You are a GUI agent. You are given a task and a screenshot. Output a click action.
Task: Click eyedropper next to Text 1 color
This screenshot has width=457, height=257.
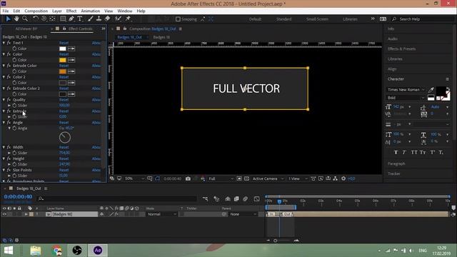[x=71, y=49]
